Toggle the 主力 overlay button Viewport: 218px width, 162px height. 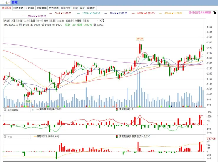click(26, 21)
